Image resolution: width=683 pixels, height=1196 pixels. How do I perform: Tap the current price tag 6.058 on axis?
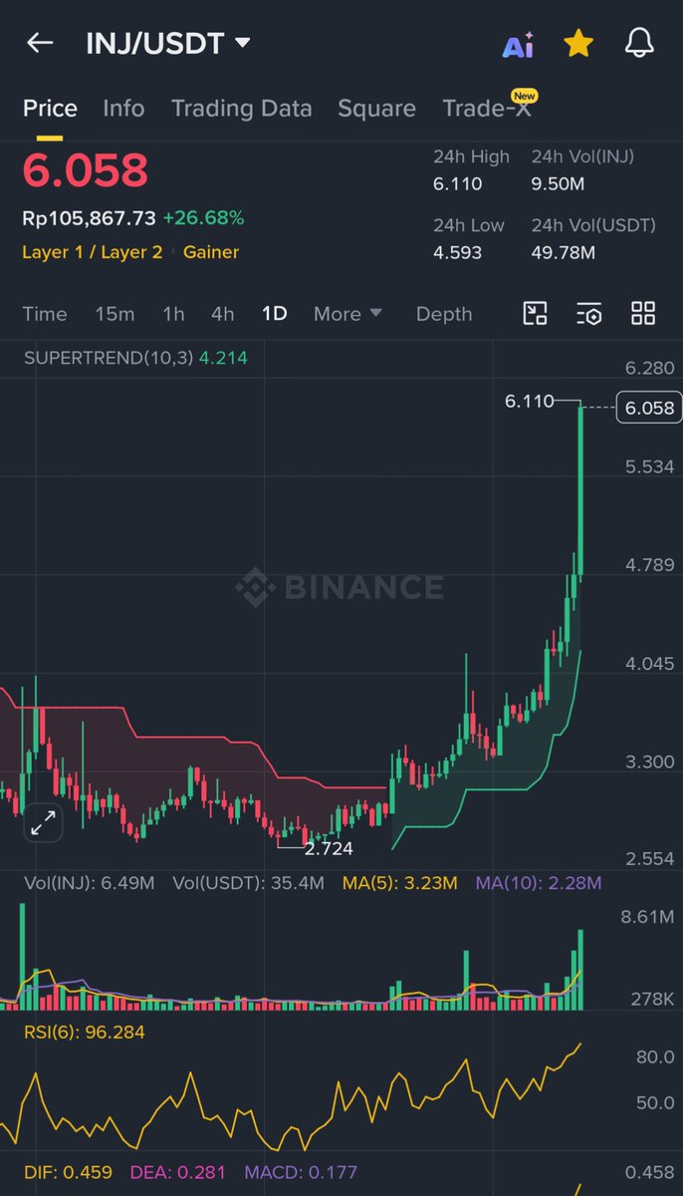click(649, 408)
